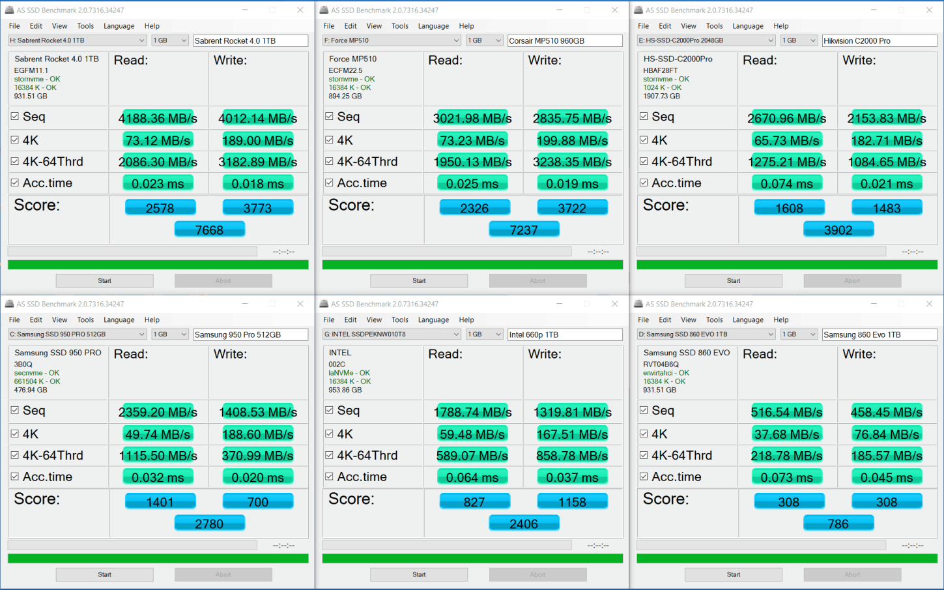
Task: Open drive selector showing G: INTEL SSDPEKNW010T8
Action: (392, 334)
